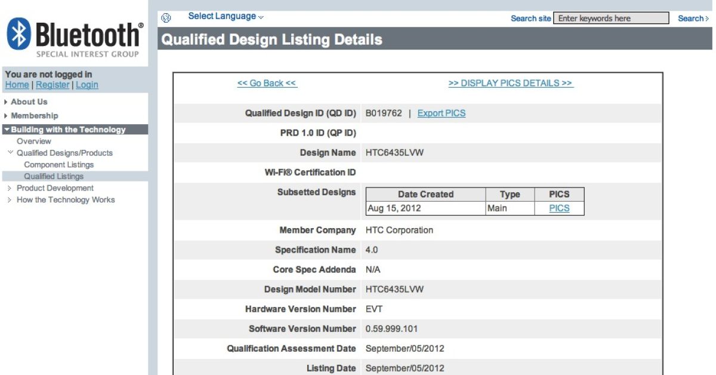This screenshot has height=375, width=716.
Task: Open the Select Language dropdown
Action: point(226,17)
